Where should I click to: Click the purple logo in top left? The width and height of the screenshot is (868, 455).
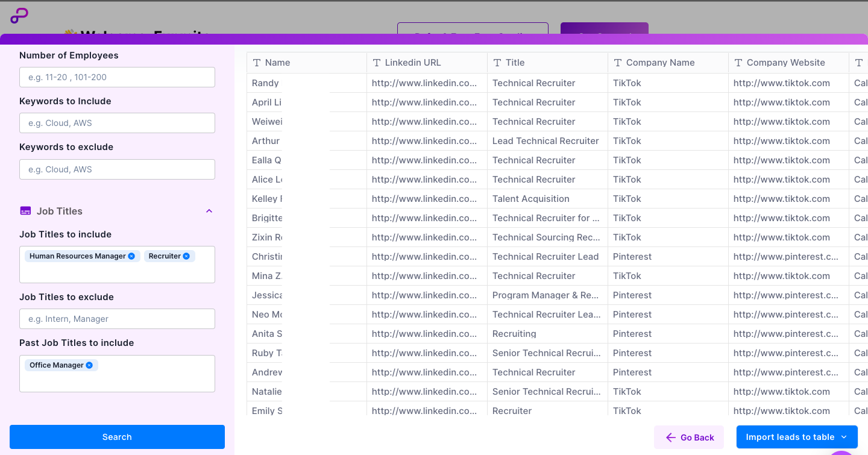point(19,16)
